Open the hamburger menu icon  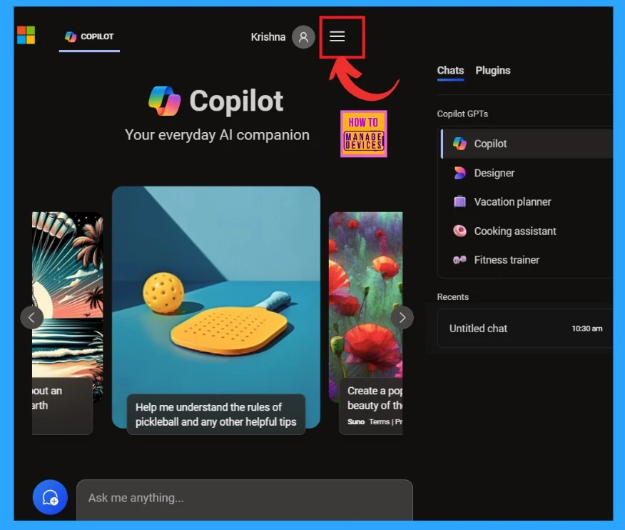point(337,36)
